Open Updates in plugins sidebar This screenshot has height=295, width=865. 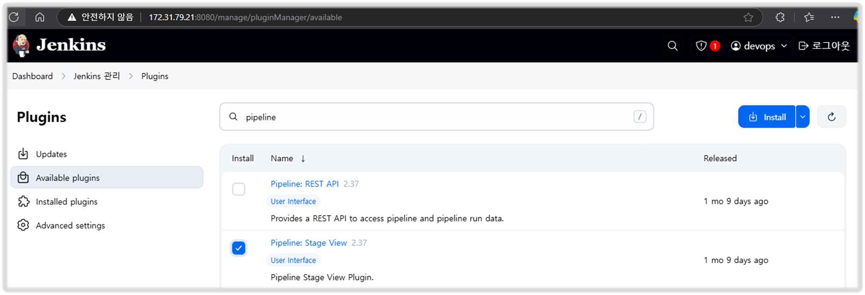(107, 154)
